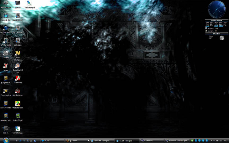
Task: Switch to the RCT3 taskbar window
Action: tap(52, 141)
